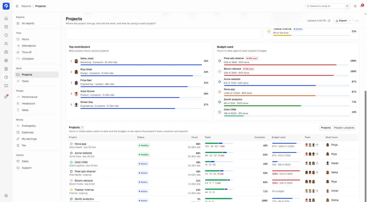Open the three-dot more options menu
The image size is (367, 202).
pyautogui.click(x=357, y=21)
